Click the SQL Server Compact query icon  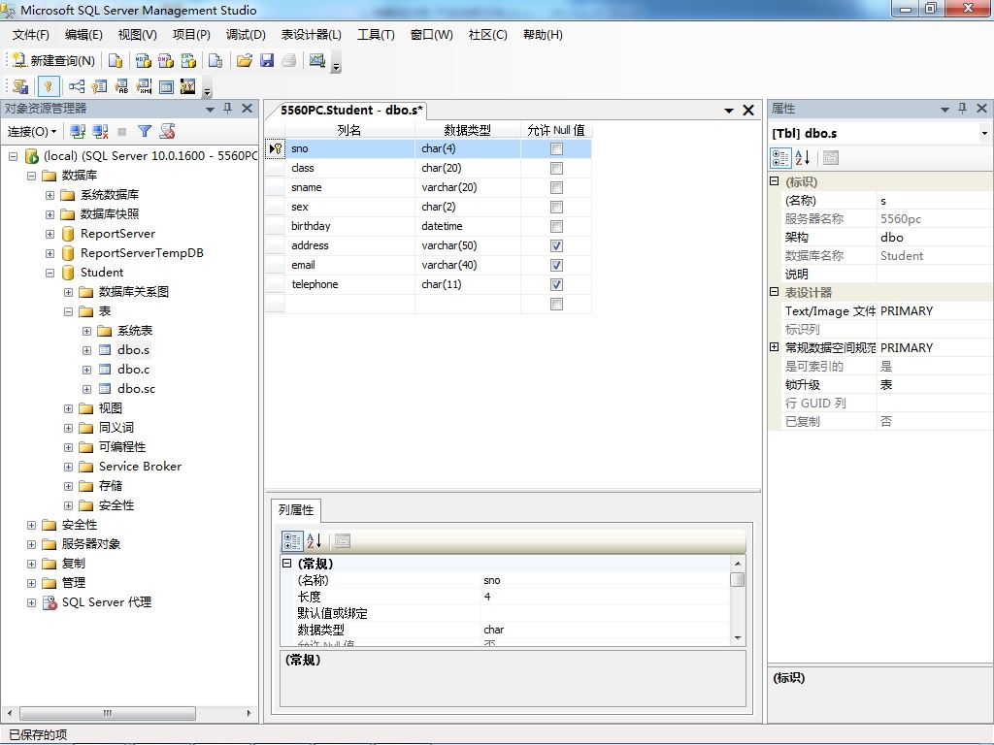click(x=216, y=61)
